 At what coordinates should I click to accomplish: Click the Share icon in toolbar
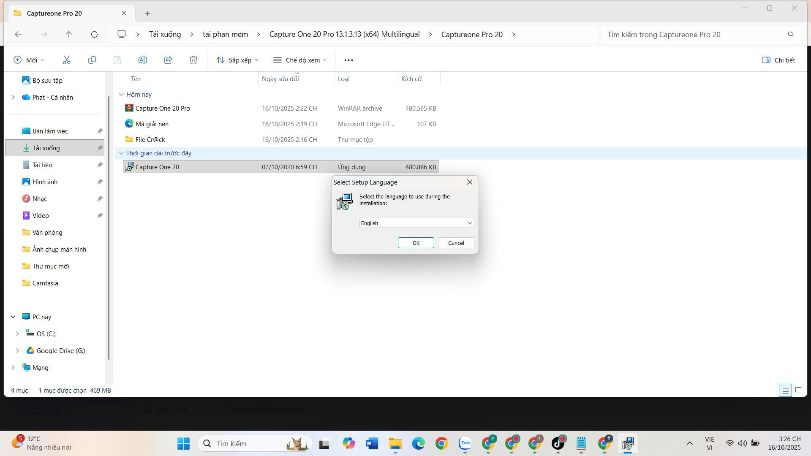pos(168,60)
